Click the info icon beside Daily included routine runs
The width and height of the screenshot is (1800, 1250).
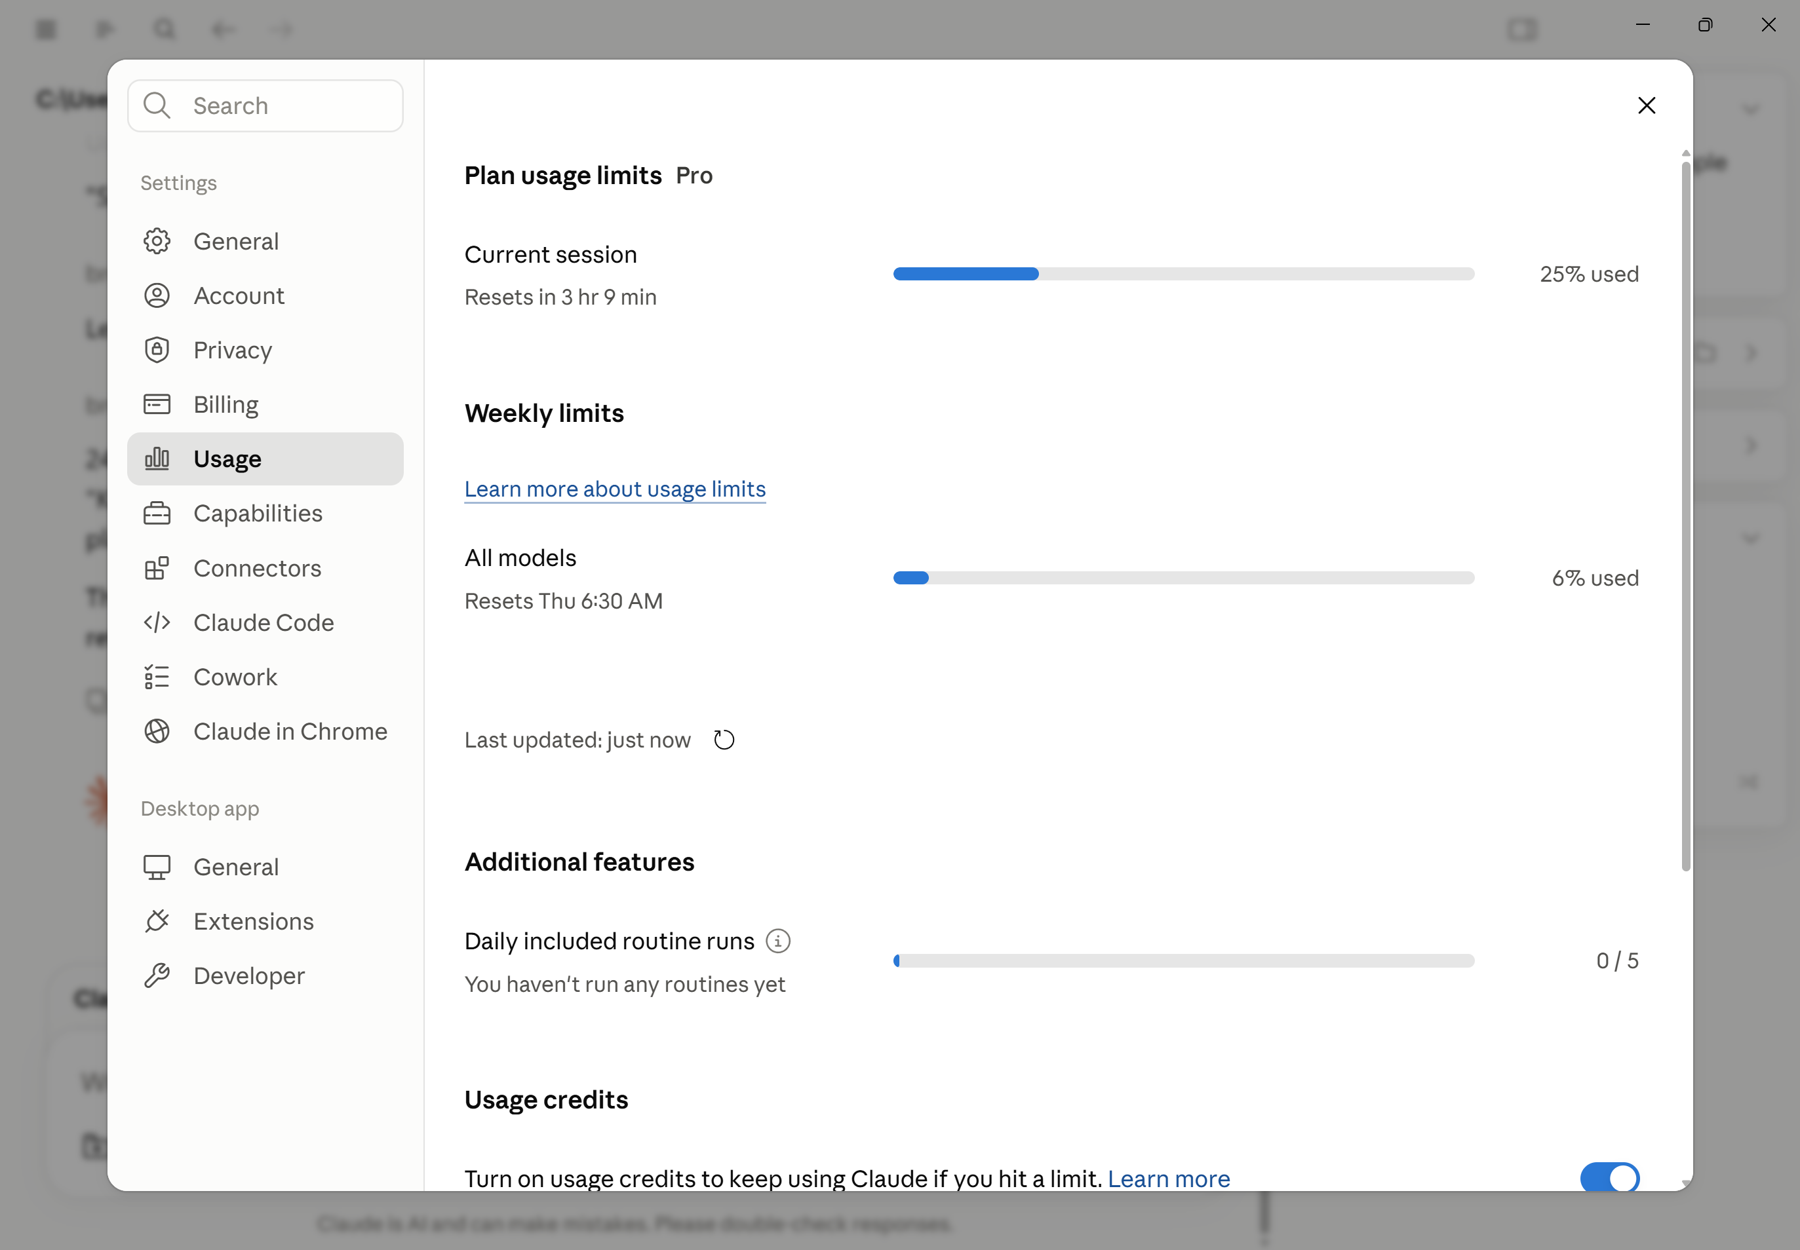coord(778,941)
